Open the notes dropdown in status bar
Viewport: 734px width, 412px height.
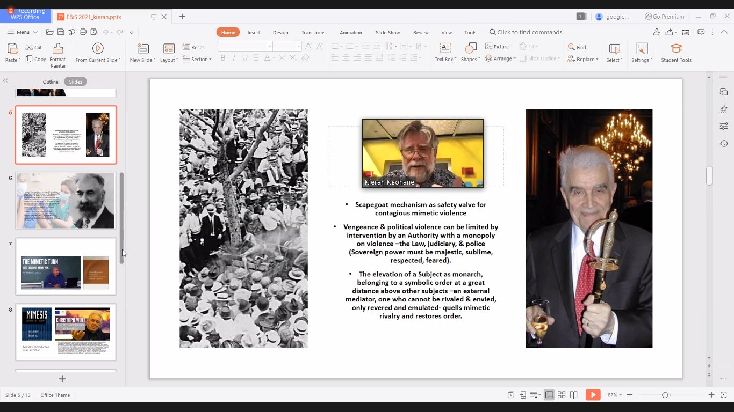tap(535, 395)
